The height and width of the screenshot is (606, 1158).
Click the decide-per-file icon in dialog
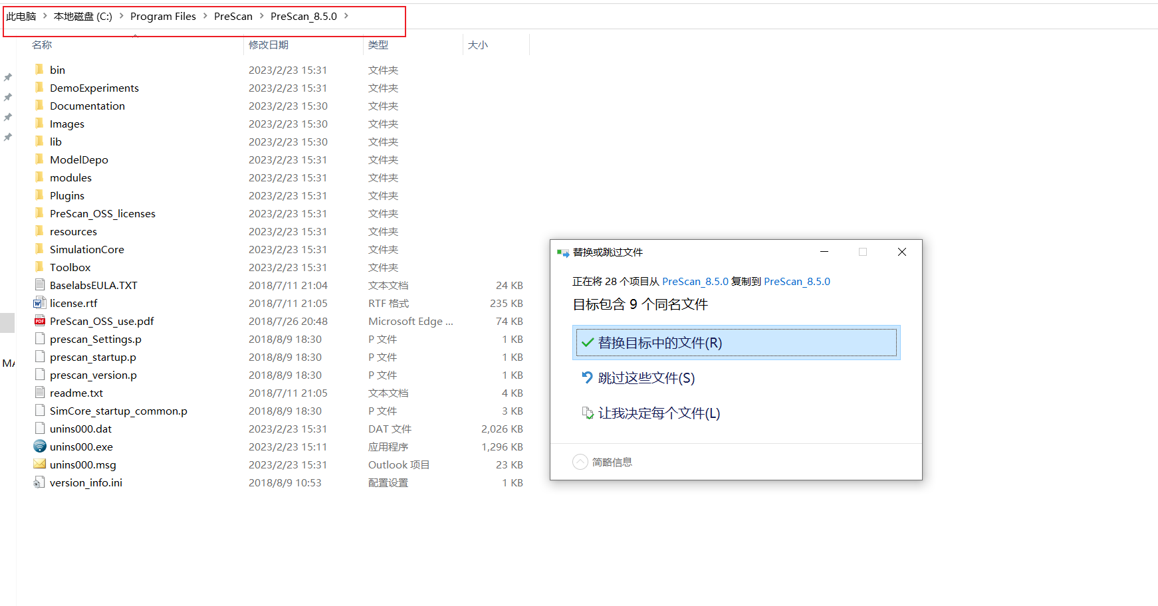(x=588, y=413)
